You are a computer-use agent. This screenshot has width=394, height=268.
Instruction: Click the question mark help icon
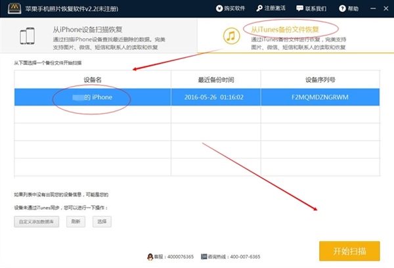(342, 9)
